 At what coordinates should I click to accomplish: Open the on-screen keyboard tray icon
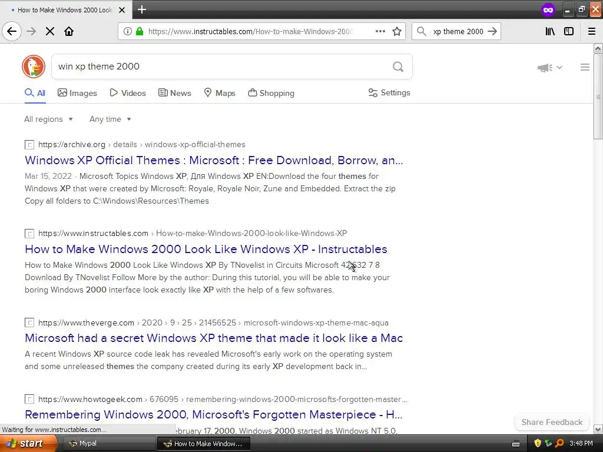(516, 444)
